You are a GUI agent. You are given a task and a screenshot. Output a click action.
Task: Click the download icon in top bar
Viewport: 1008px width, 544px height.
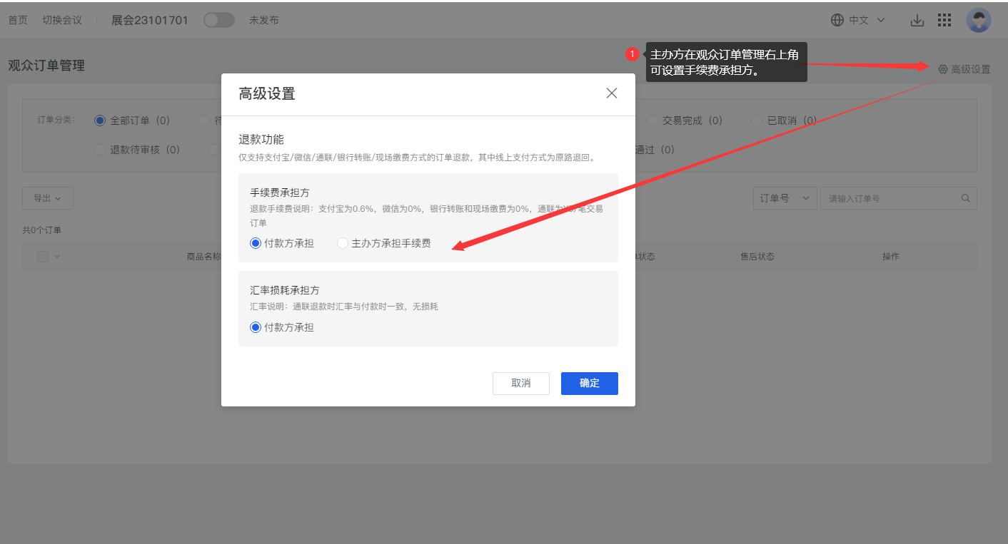(x=917, y=21)
